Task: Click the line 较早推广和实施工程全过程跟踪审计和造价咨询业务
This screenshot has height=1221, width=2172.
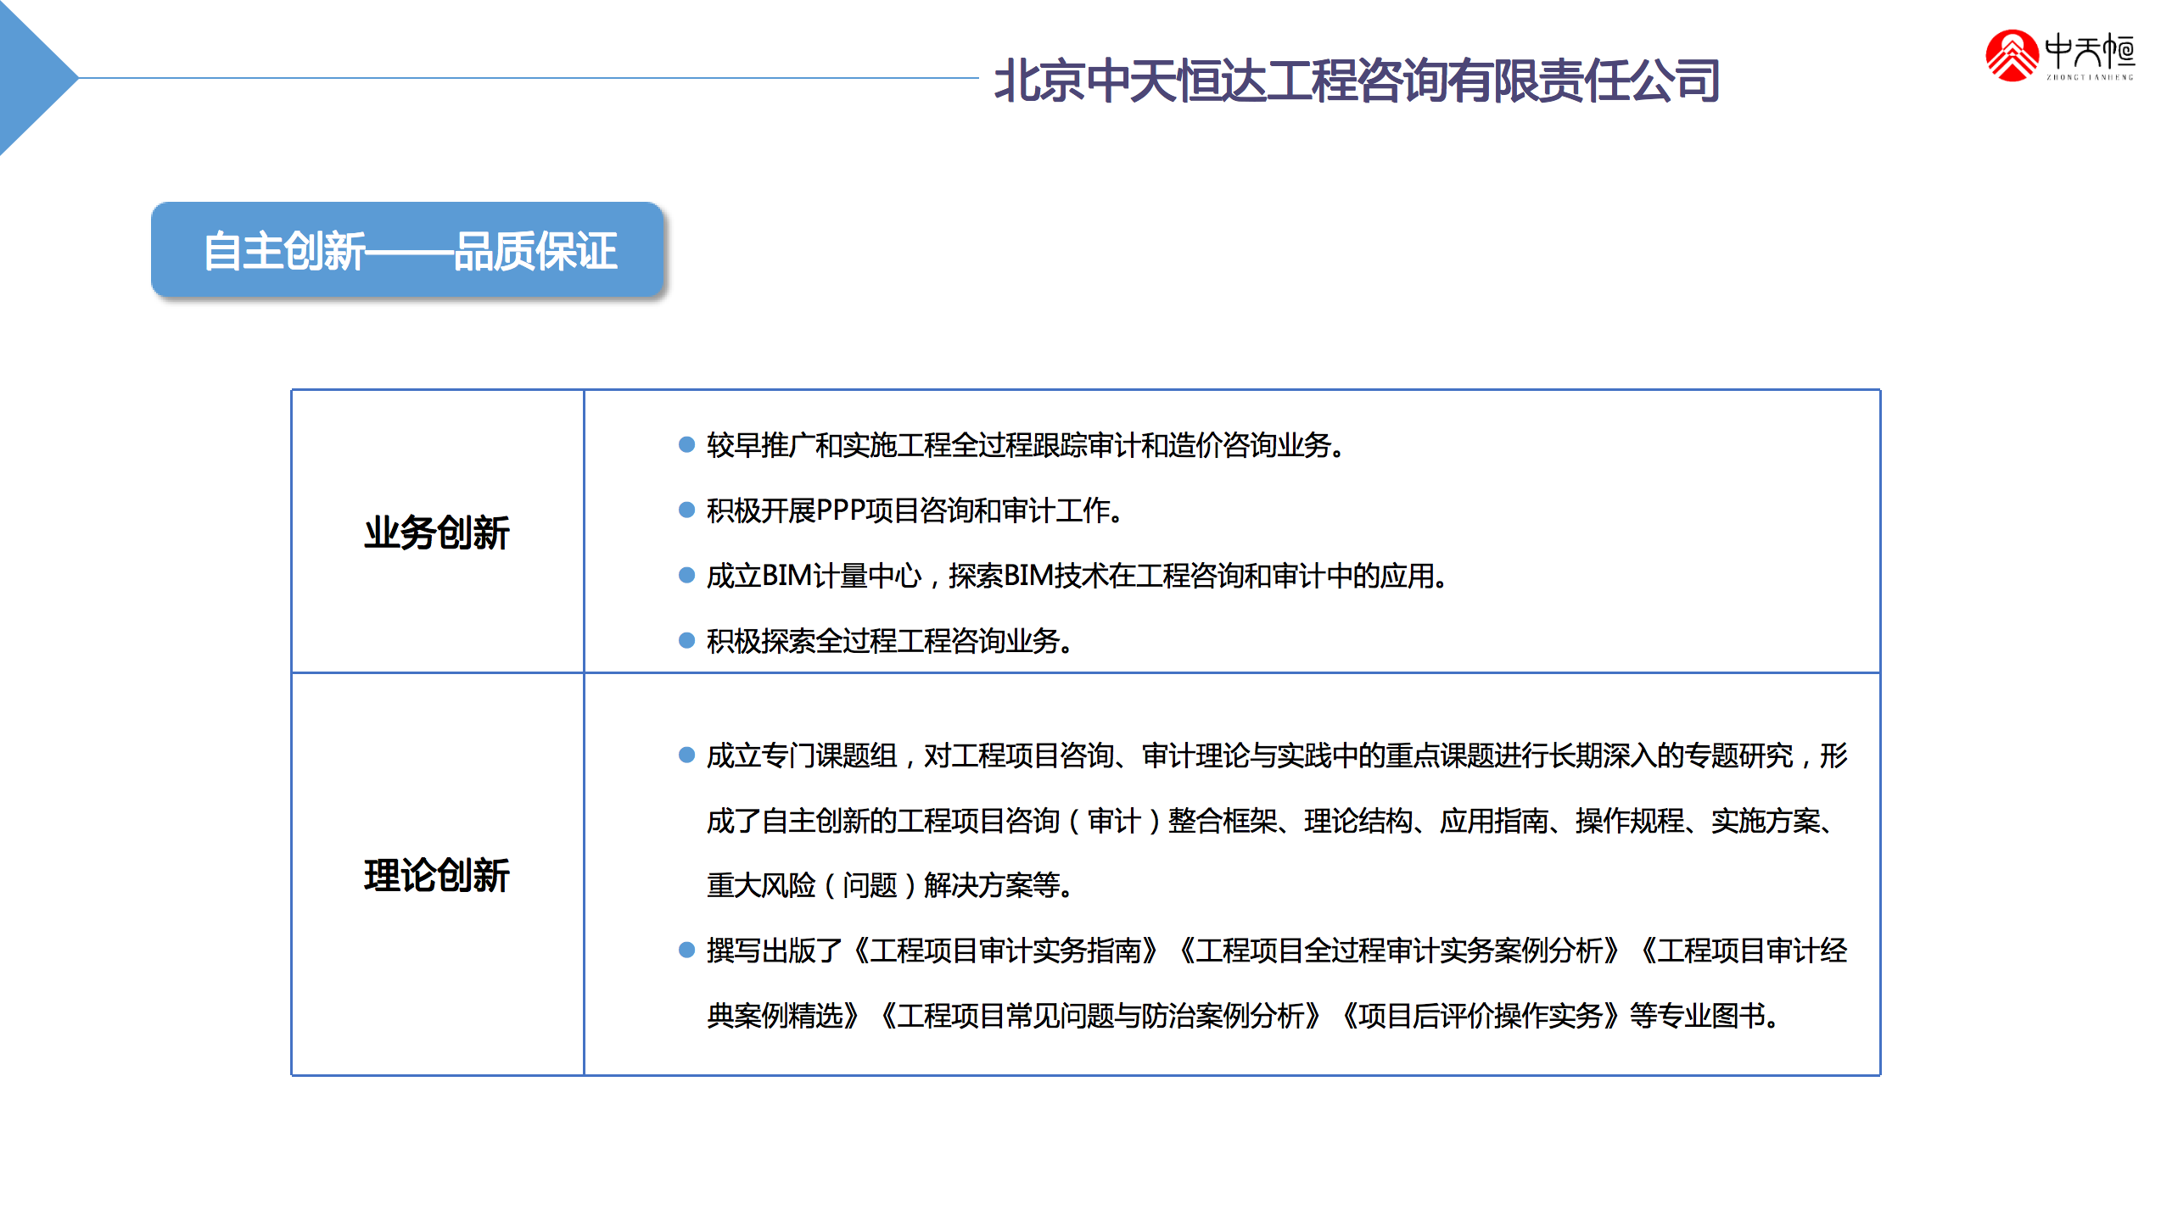Action: click(1026, 444)
